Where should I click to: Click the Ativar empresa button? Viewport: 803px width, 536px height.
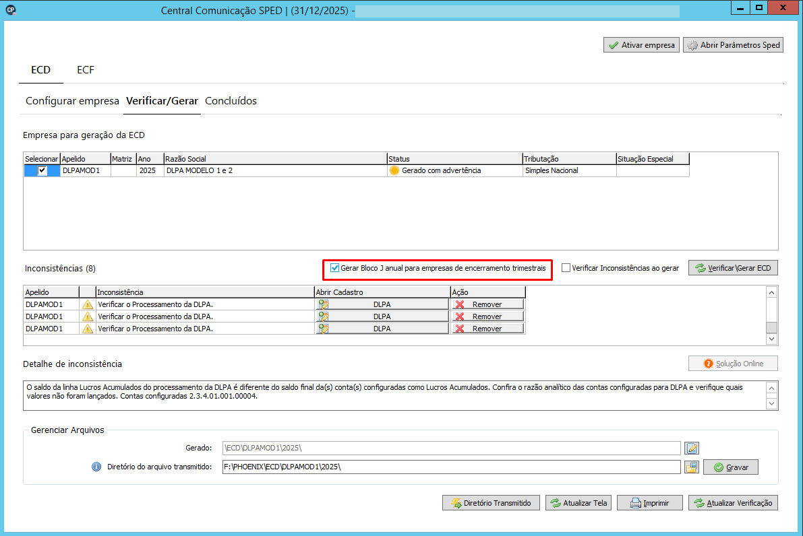[641, 45]
